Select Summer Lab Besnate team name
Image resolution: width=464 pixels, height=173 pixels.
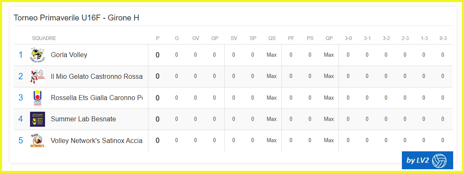click(x=83, y=119)
